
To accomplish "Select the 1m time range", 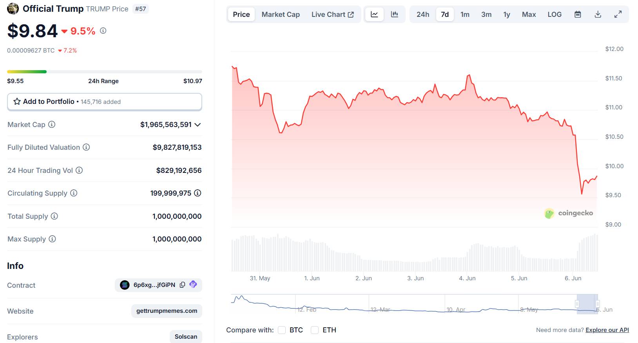I will click(x=465, y=15).
